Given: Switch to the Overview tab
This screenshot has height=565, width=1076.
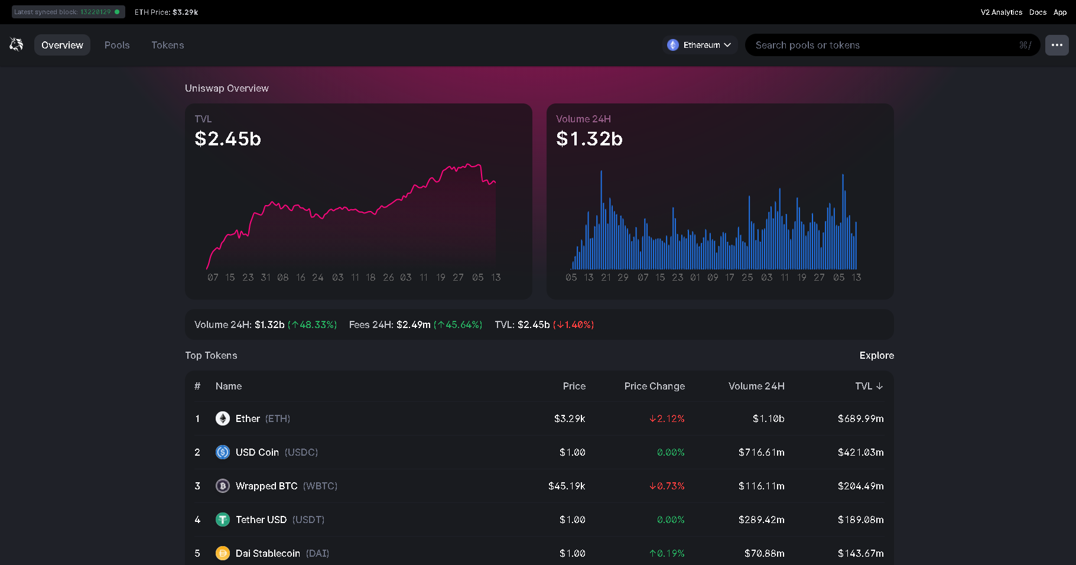Looking at the screenshot, I should [x=62, y=45].
